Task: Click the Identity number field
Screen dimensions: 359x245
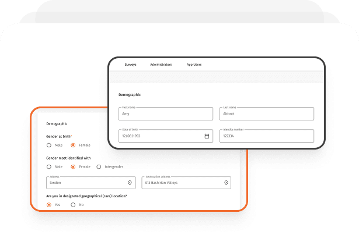Action: [267, 136]
